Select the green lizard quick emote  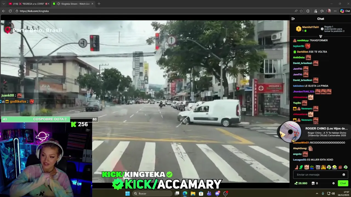pos(301,167)
